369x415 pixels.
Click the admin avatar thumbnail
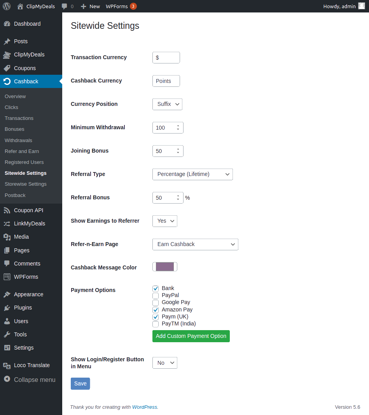362,6
